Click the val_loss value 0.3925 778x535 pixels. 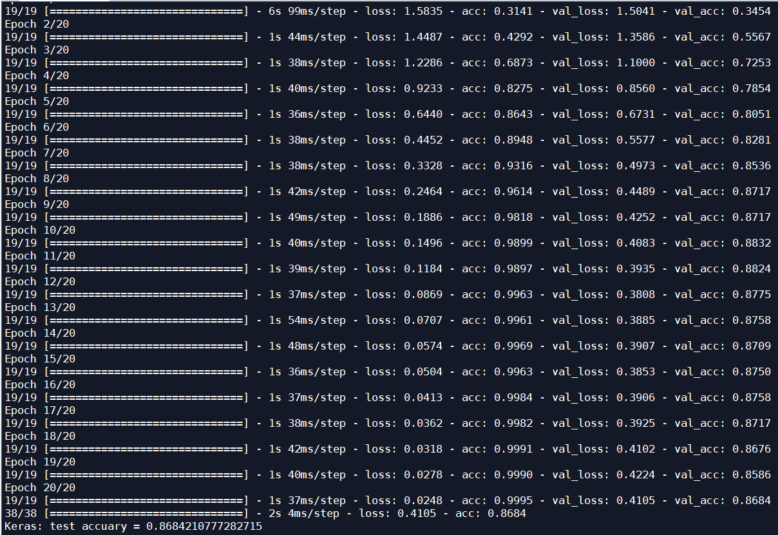coord(636,423)
